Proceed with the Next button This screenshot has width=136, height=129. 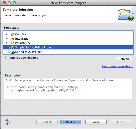point(71,122)
